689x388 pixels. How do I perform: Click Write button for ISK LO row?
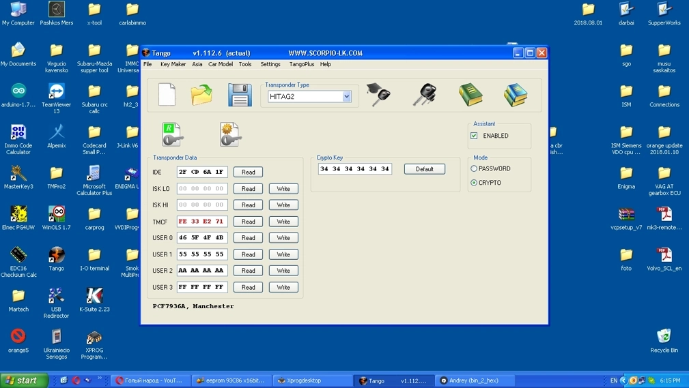click(x=283, y=189)
